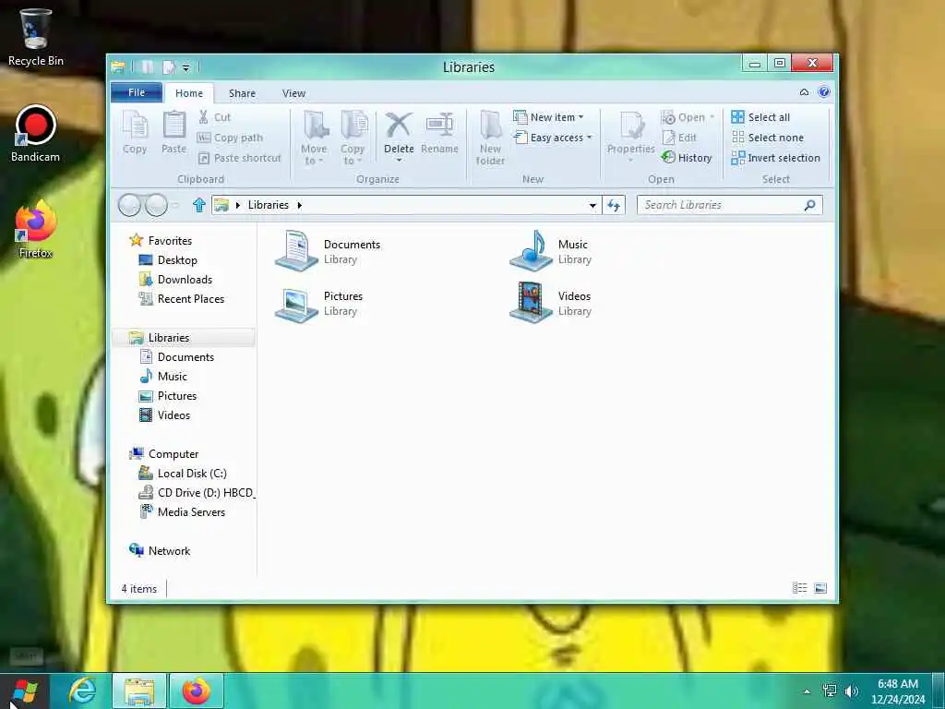Expand the Open button dropdown

[x=712, y=117]
